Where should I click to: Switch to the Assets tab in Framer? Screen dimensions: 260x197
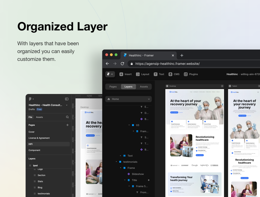click(x=144, y=86)
